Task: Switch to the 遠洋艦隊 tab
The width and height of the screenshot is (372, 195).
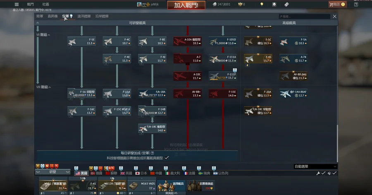Action: tap(84, 16)
